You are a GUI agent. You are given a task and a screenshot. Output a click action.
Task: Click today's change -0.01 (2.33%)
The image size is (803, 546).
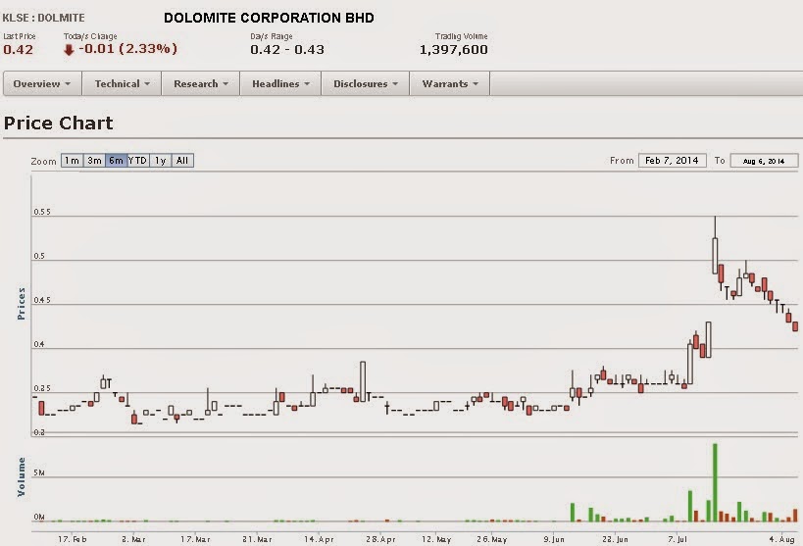click(128, 49)
